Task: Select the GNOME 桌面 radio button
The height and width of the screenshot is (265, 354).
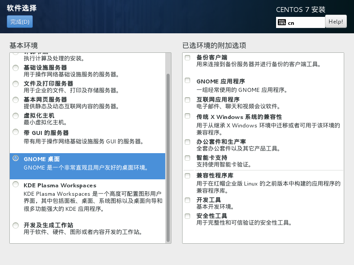Action: click(x=16, y=158)
